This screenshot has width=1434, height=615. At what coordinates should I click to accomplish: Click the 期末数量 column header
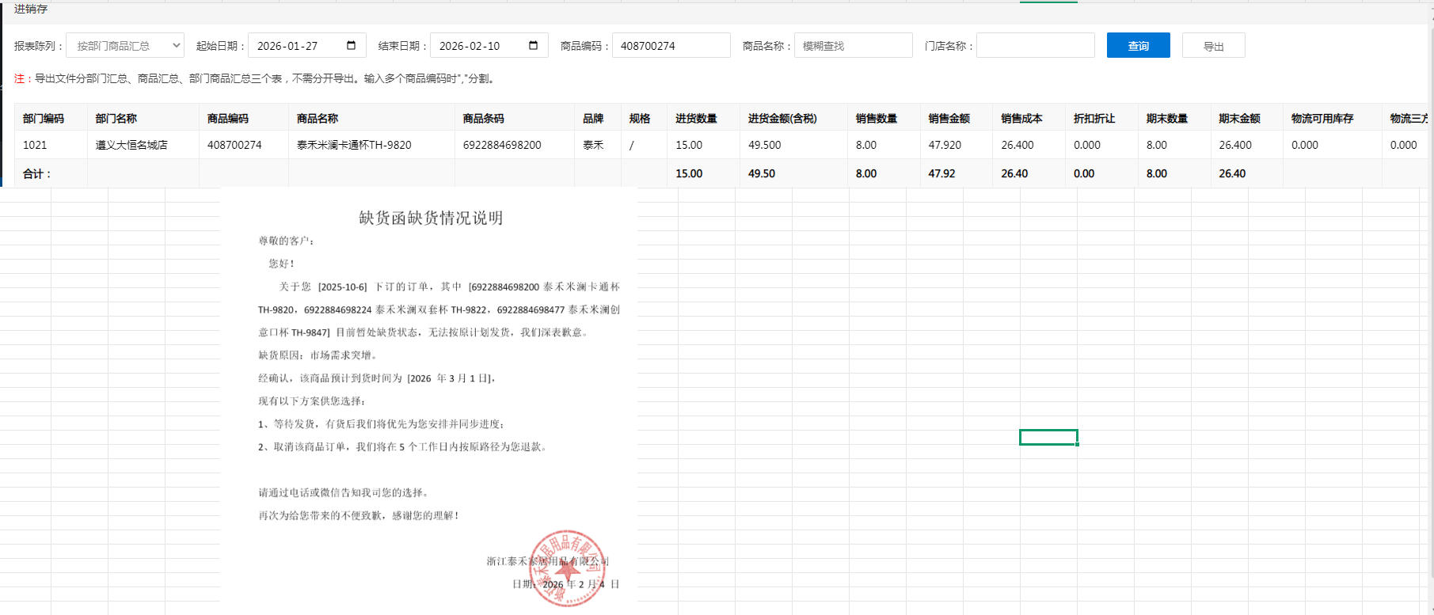coord(1166,118)
